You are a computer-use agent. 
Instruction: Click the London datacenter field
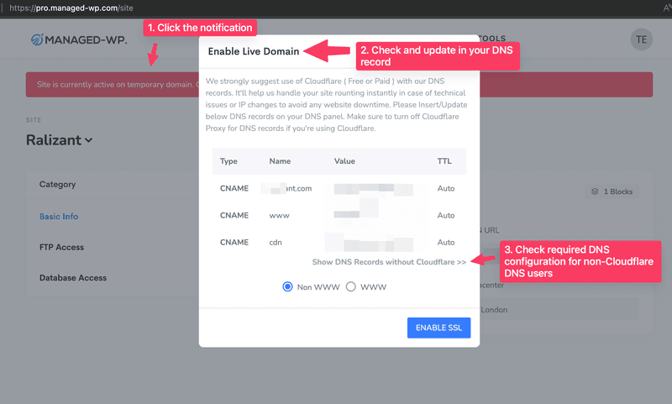559,310
